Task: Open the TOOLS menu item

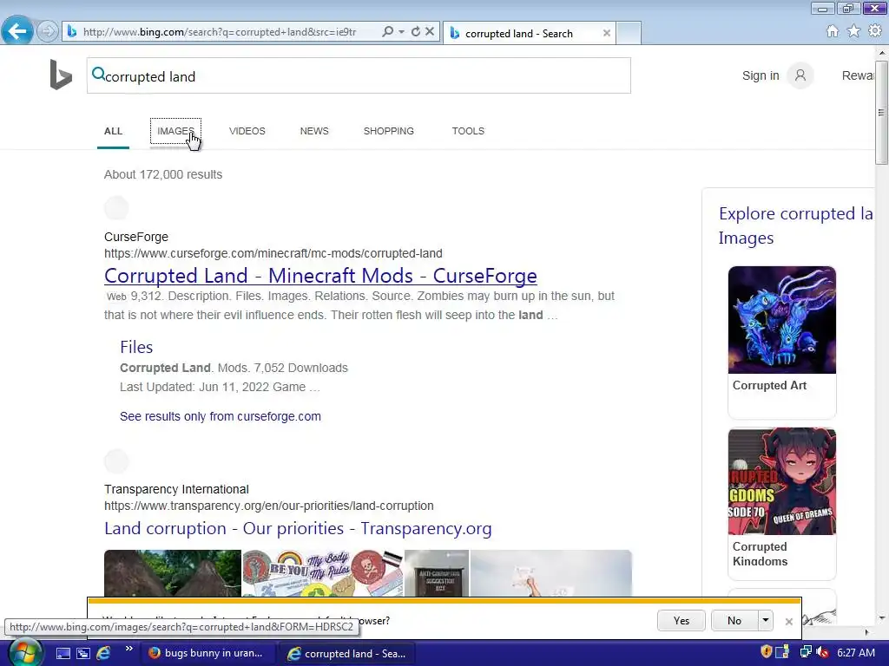Action: [468, 131]
